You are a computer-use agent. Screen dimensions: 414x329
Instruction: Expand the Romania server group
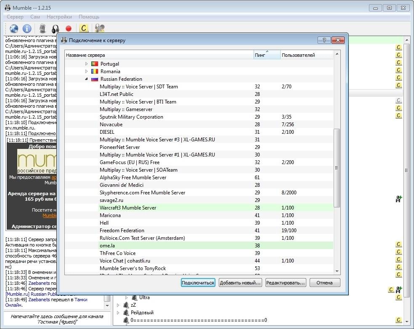click(86, 71)
